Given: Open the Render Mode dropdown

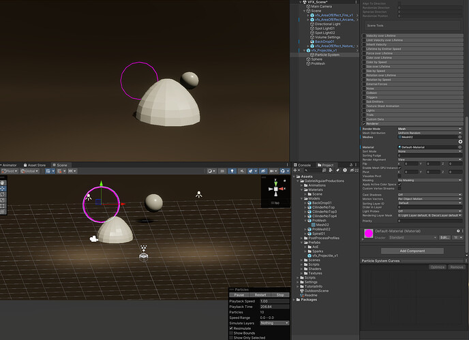Looking at the screenshot, I should (x=429, y=127).
